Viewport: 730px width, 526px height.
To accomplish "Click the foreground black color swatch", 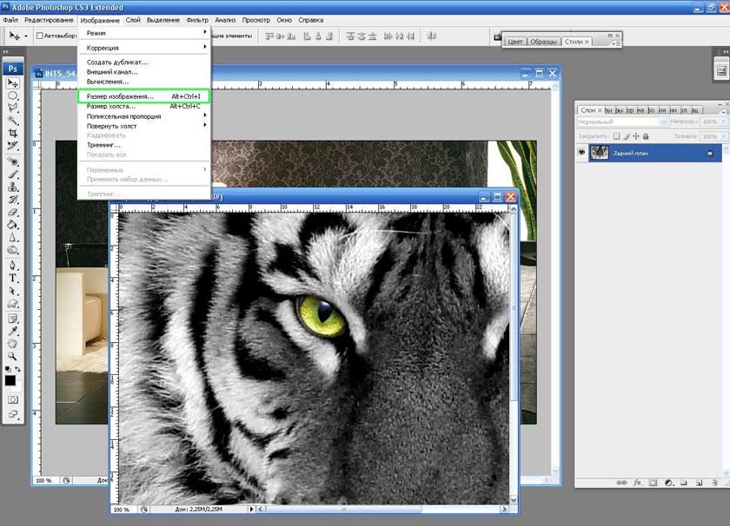I will click(10, 380).
